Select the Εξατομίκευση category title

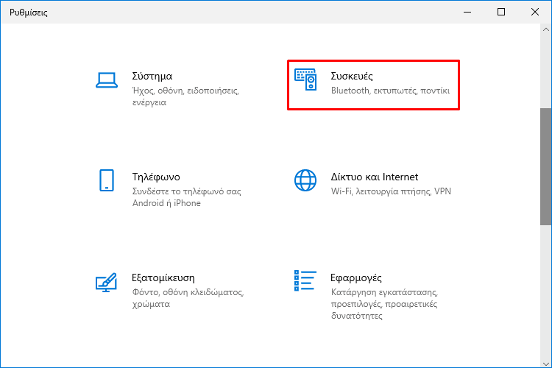163,277
